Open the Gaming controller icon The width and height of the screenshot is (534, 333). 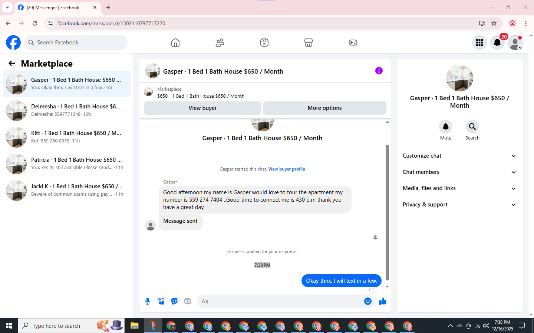[353, 43]
